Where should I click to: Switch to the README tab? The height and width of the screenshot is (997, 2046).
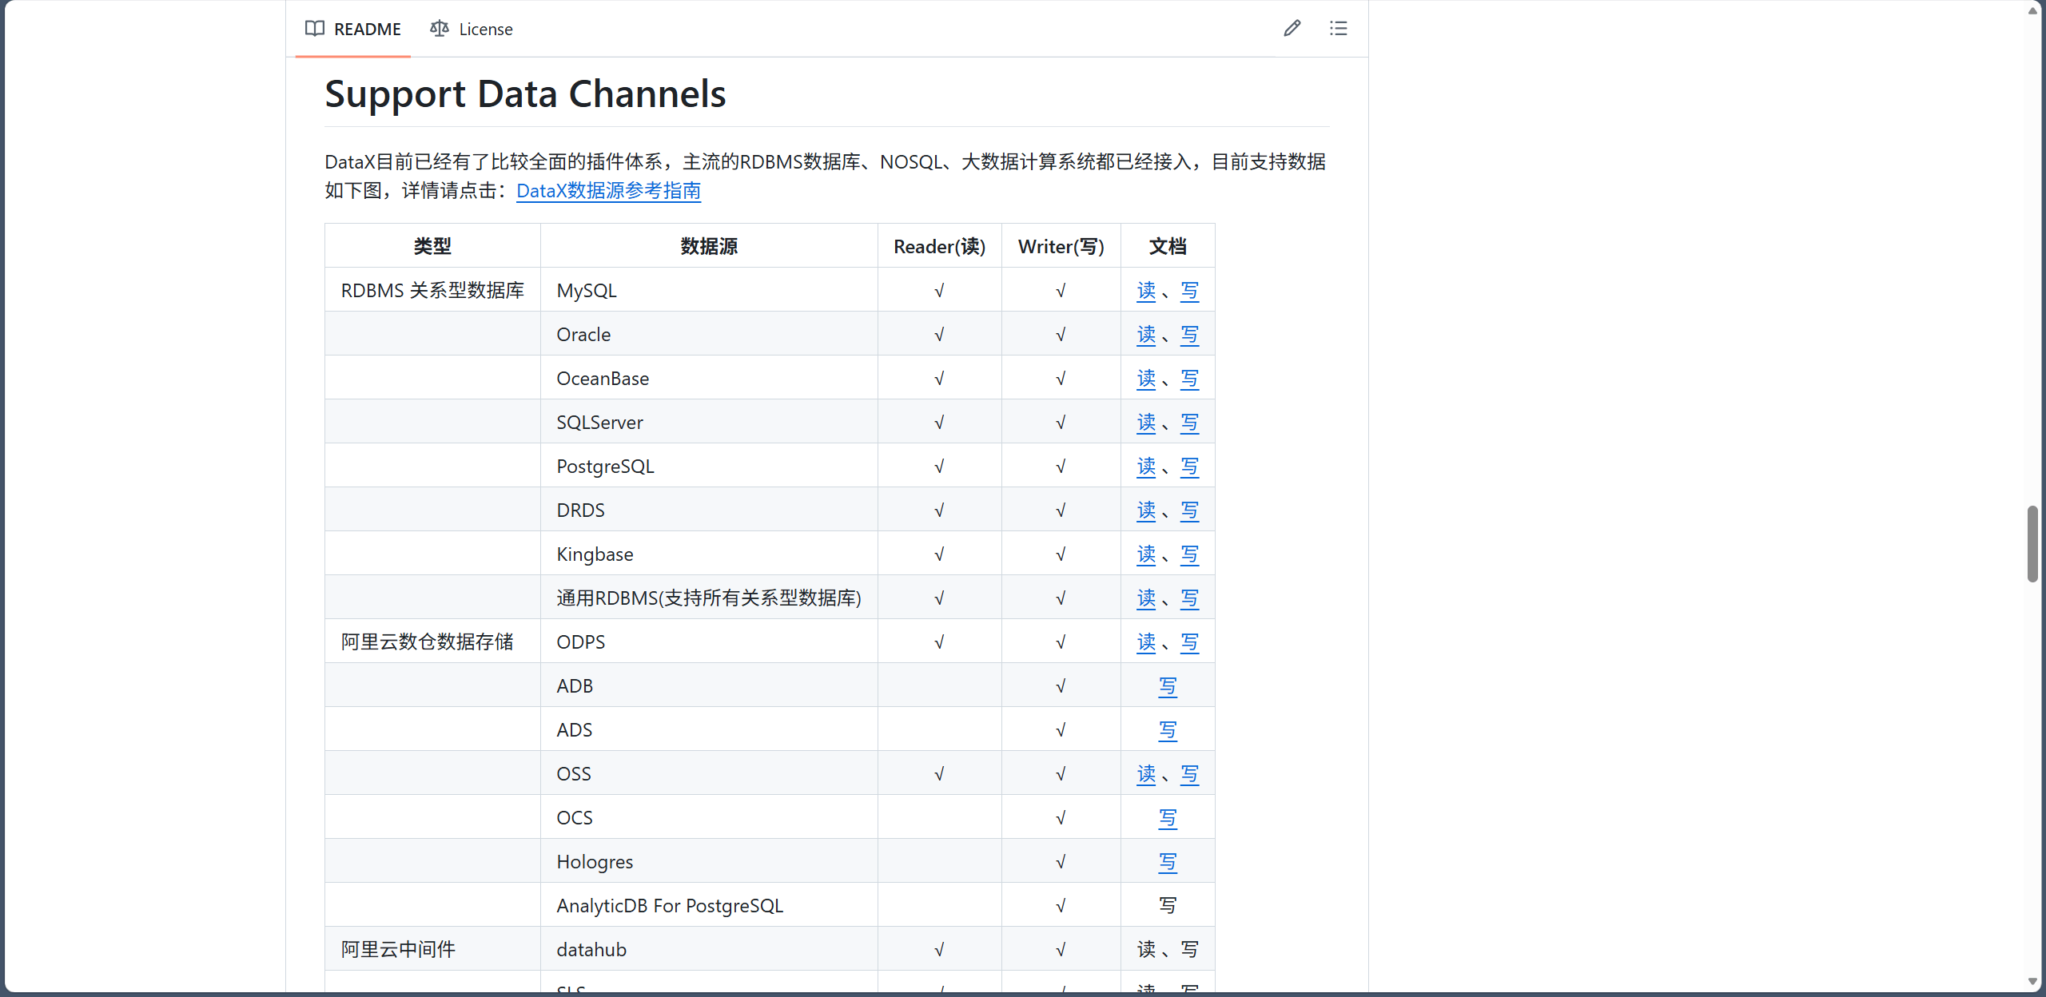pos(353,29)
